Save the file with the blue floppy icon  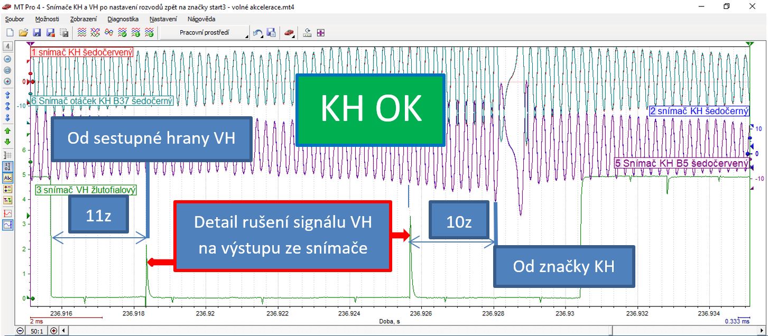point(37,33)
